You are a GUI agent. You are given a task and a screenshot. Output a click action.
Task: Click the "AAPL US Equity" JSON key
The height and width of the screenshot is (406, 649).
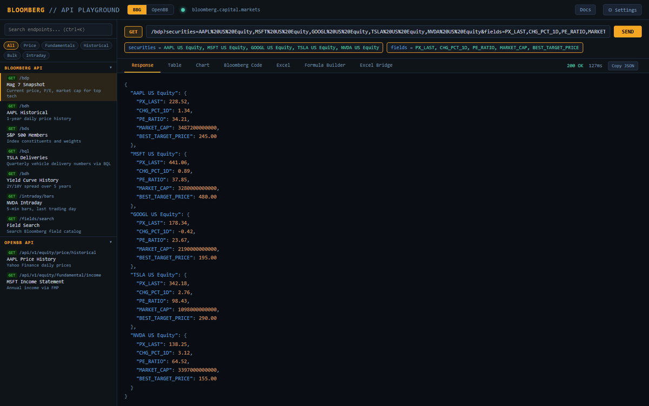[154, 93]
